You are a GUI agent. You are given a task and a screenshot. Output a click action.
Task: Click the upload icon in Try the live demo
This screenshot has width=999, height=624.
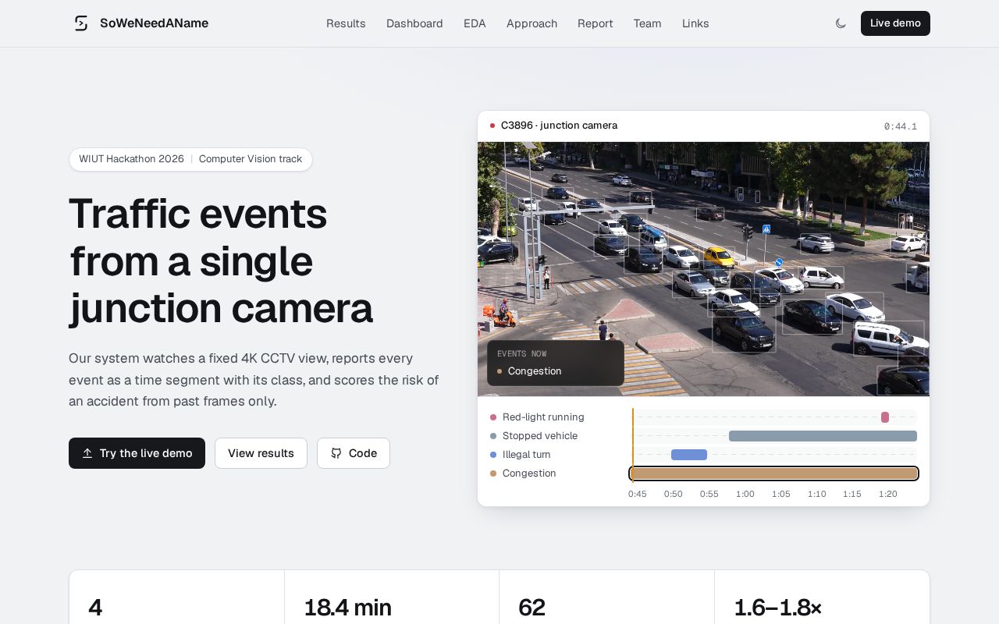(87, 453)
